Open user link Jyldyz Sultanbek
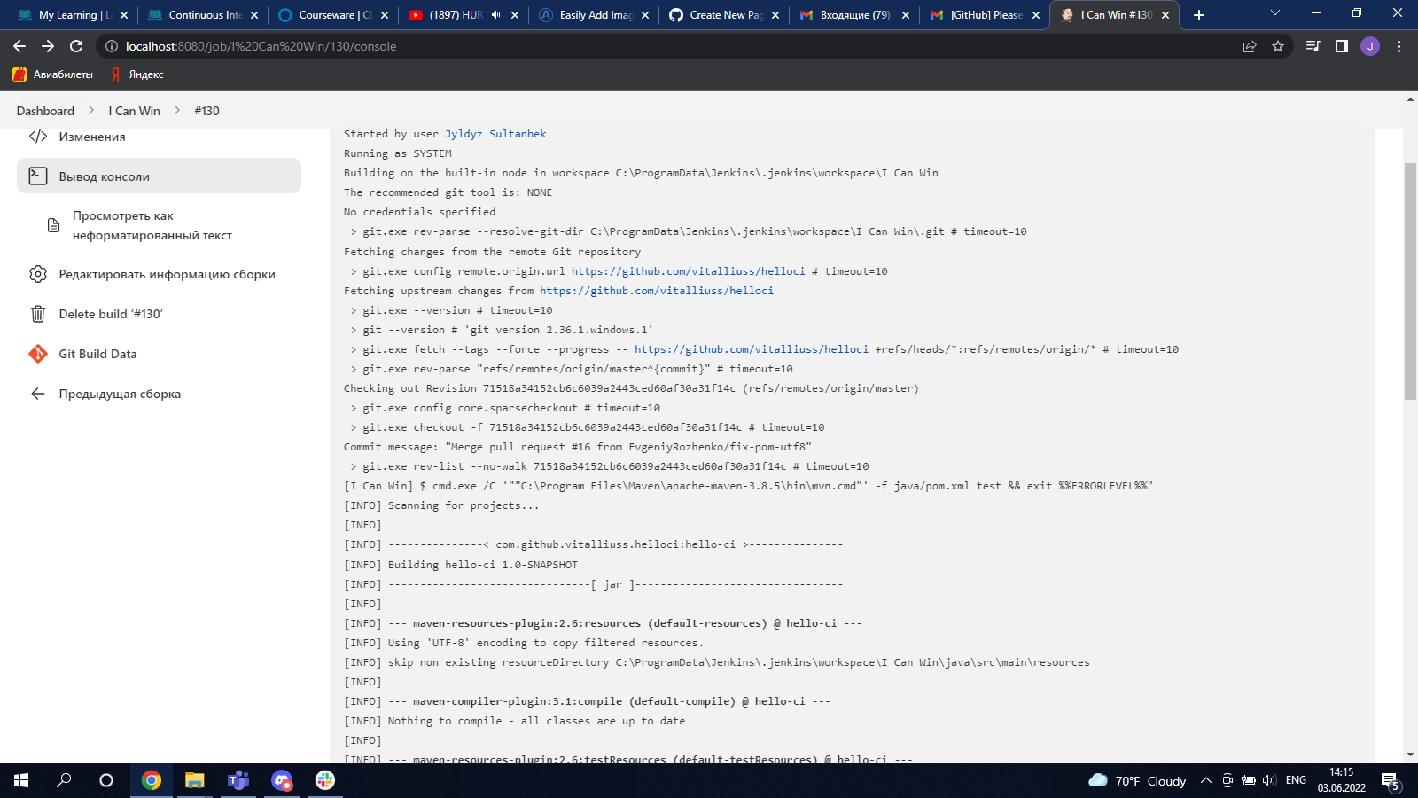The width and height of the screenshot is (1418, 798). pyautogui.click(x=495, y=134)
